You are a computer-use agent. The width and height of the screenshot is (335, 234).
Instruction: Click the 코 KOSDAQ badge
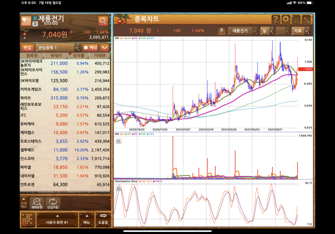[x=35, y=24]
